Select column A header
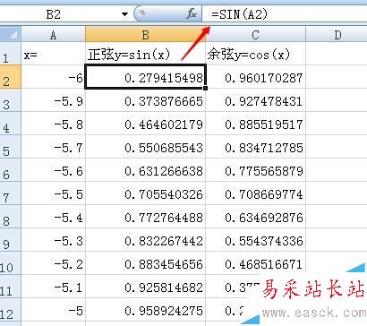This screenshot has height=326, width=367. 53,35
